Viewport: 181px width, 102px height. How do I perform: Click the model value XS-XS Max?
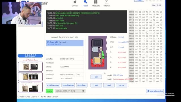pyautogui.click(x=118, y=75)
